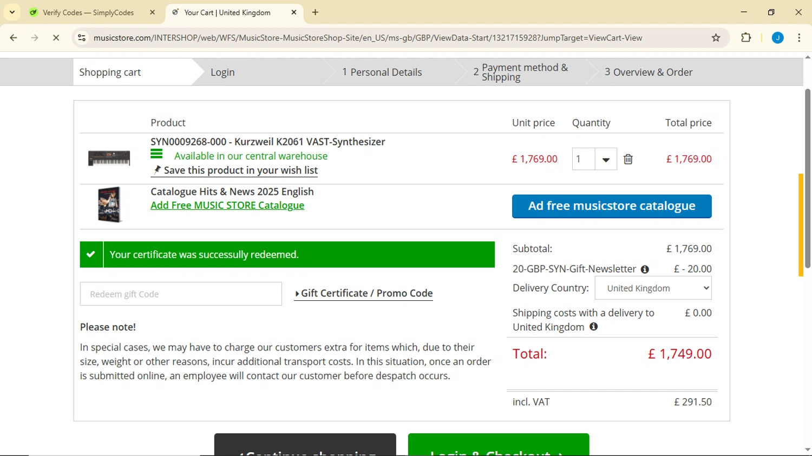Open the quantity dropdown for the Kurzweil K2061
The width and height of the screenshot is (812, 456).
coord(606,159)
